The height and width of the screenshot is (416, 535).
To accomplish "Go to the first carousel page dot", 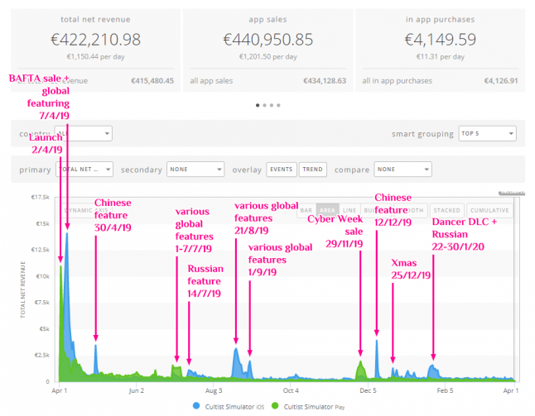I will [x=258, y=105].
